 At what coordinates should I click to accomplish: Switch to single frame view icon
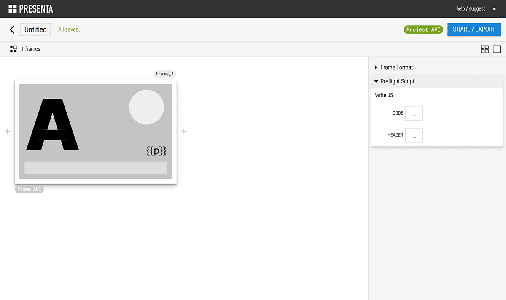(497, 49)
